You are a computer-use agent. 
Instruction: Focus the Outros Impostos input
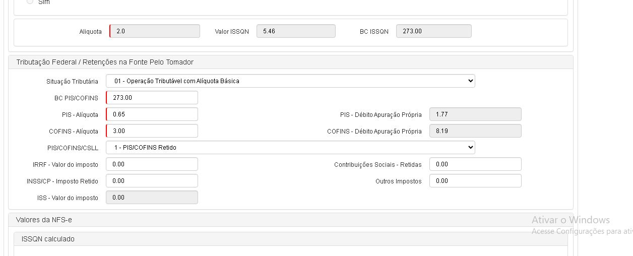point(475,181)
